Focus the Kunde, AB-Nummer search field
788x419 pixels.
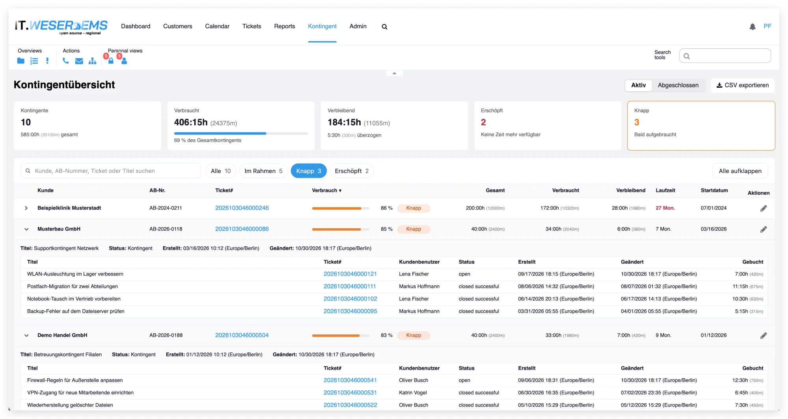point(111,171)
